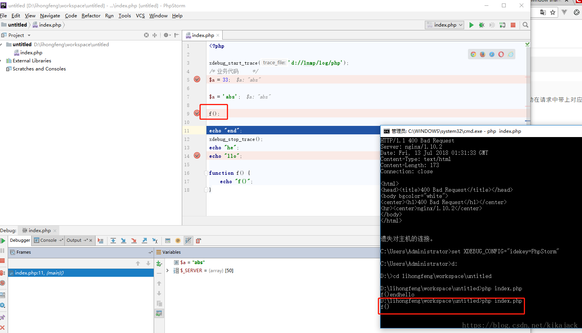Remove the breakpoint on line 9

pos(197,113)
